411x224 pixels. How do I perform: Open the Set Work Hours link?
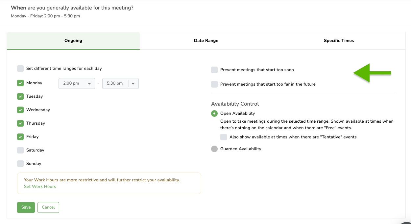(40, 187)
